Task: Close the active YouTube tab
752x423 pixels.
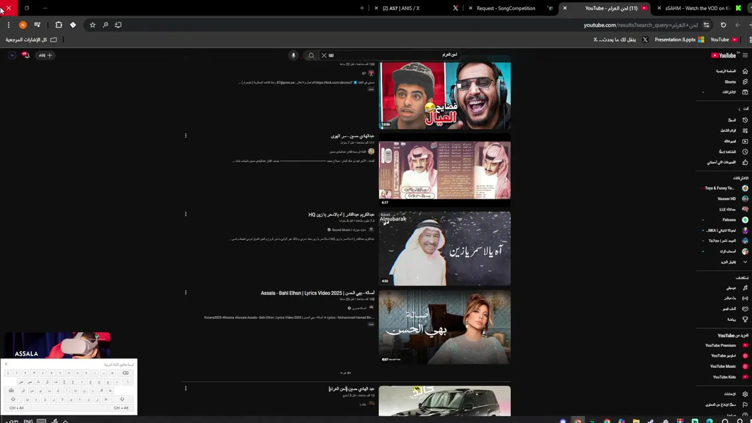Action: point(565,8)
